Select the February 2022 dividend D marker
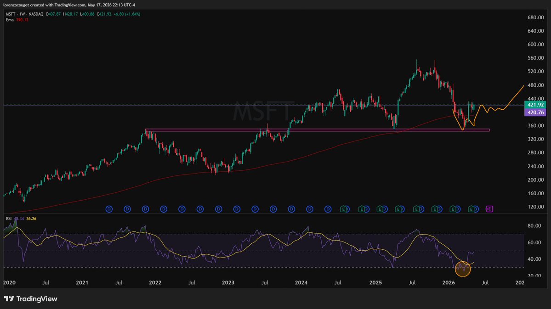The width and height of the screenshot is (551, 309). point(164,209)
